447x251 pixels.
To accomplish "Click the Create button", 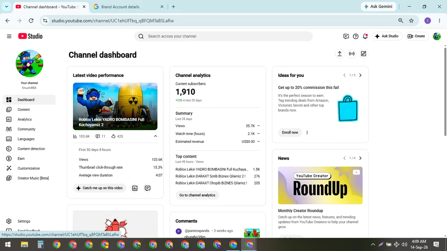I will click(416, 36).
